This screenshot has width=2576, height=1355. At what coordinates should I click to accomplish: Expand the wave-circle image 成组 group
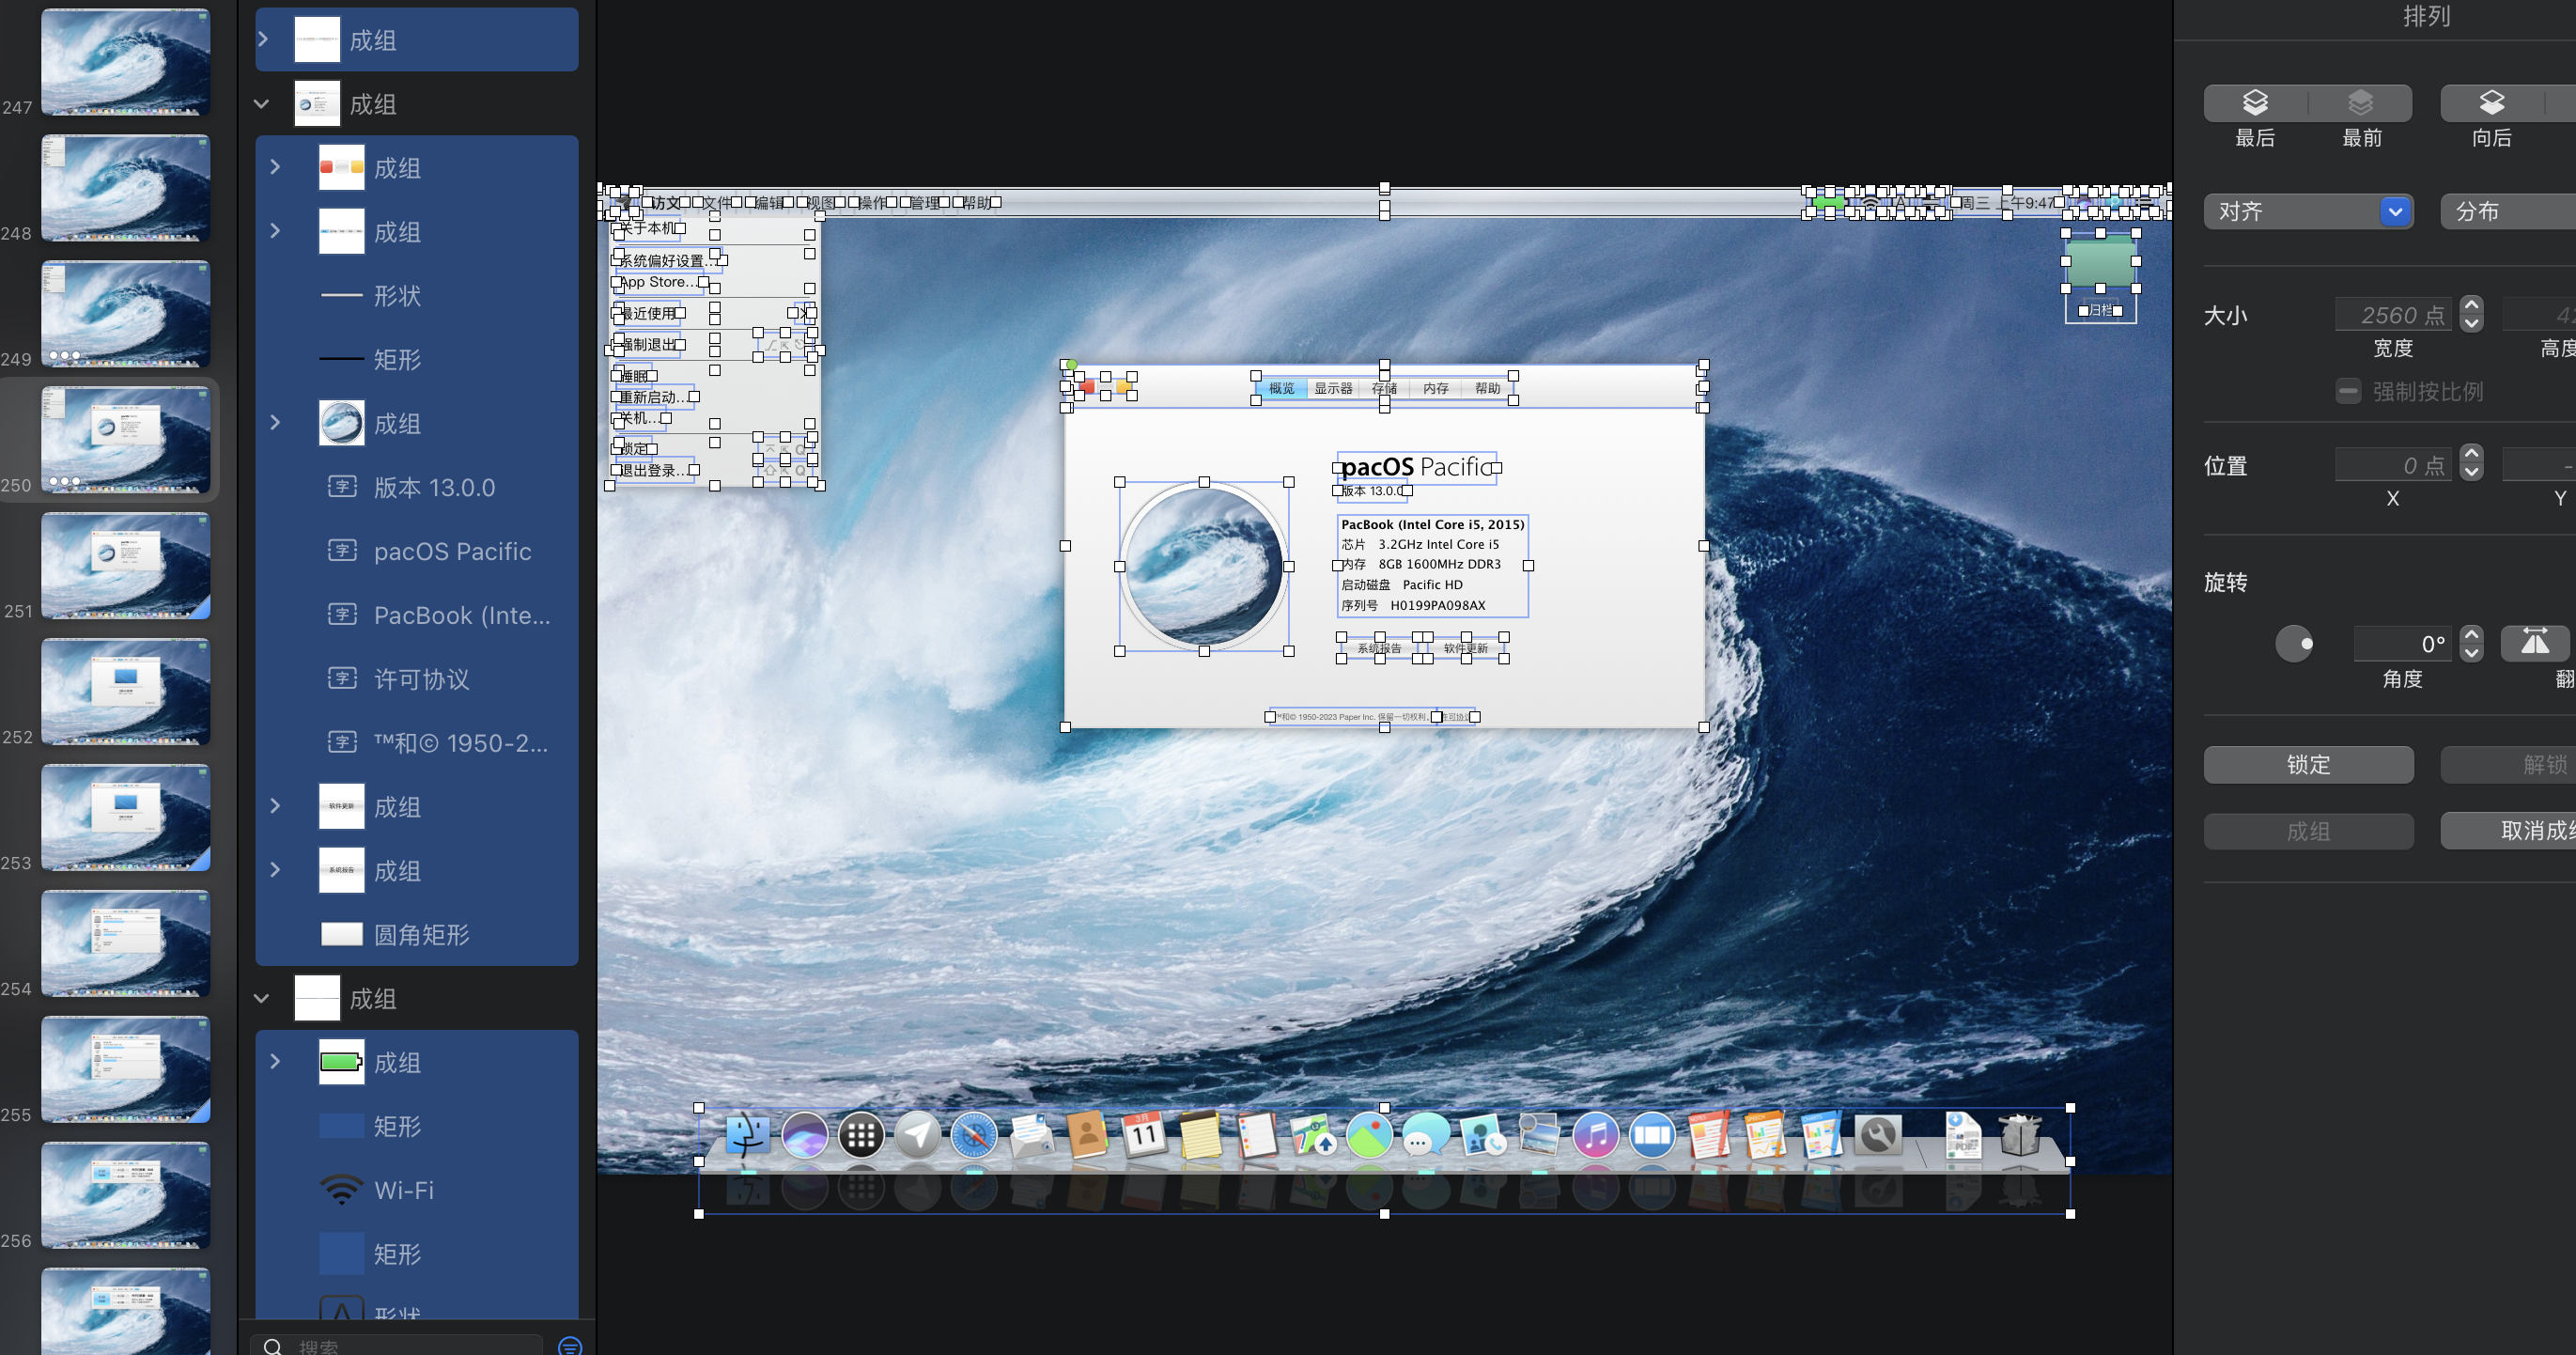click(275, 423)
